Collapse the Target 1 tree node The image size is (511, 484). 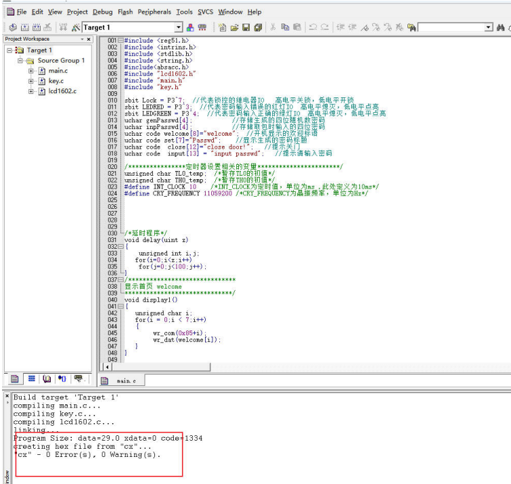[9, 51]
